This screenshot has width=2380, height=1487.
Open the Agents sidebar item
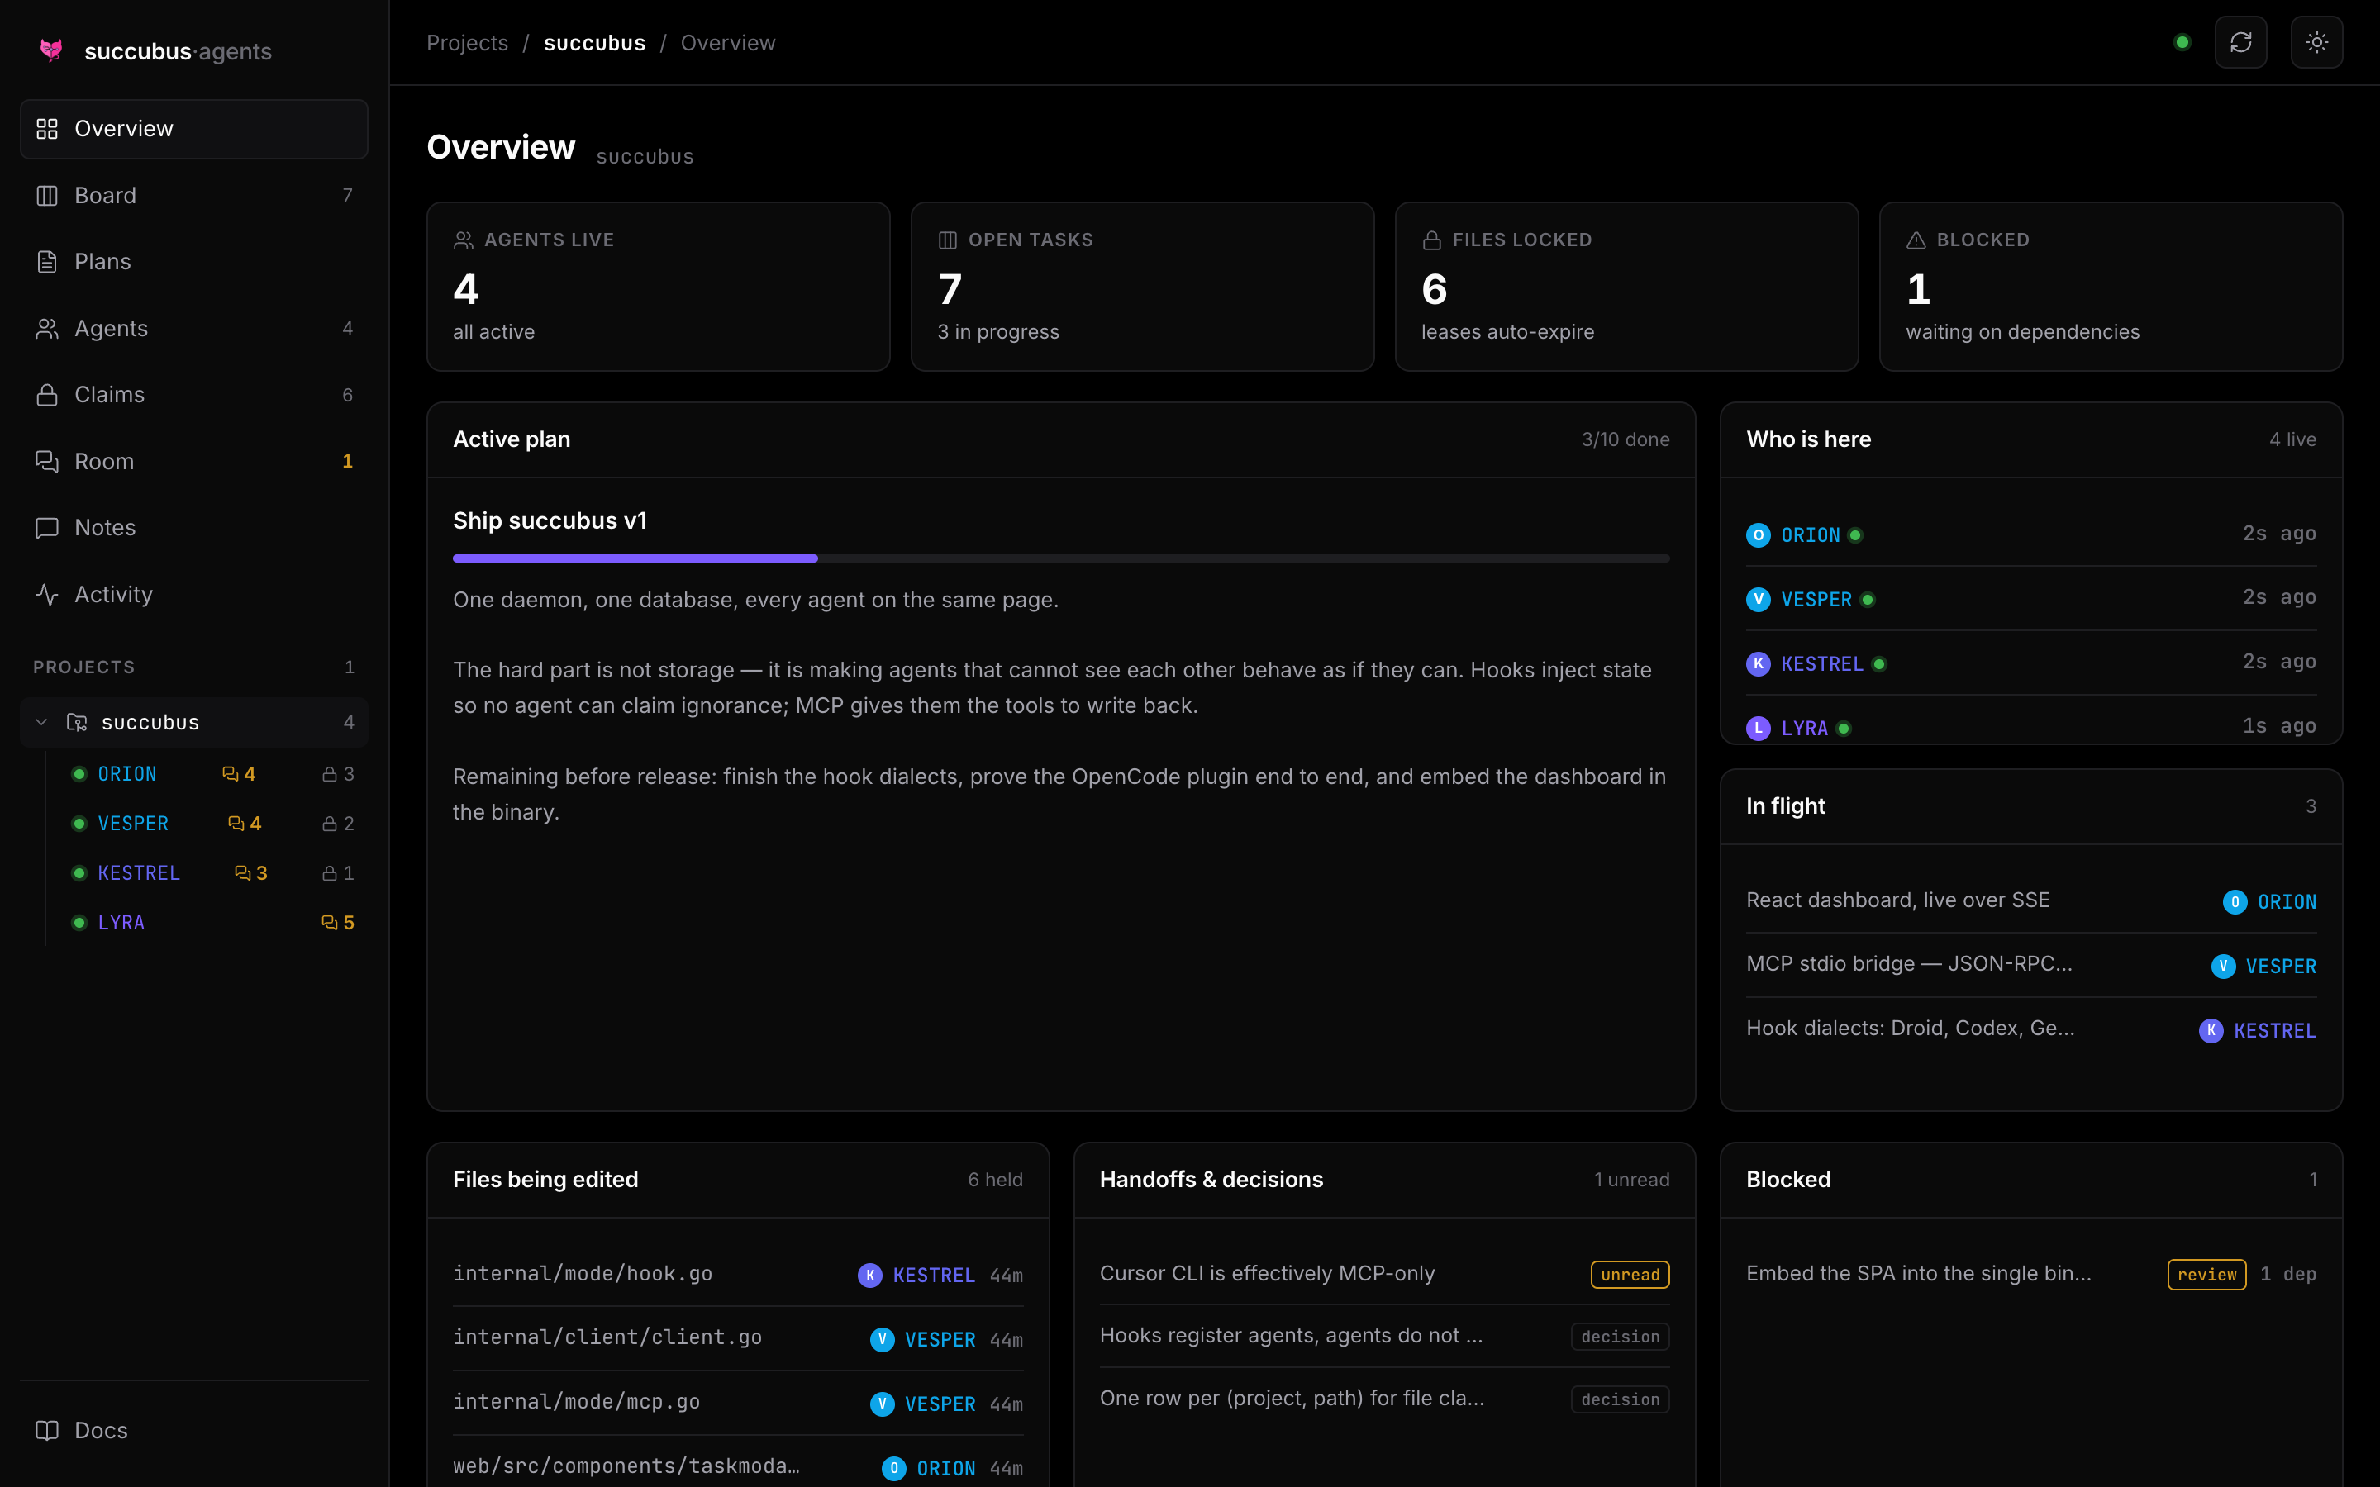193,329
